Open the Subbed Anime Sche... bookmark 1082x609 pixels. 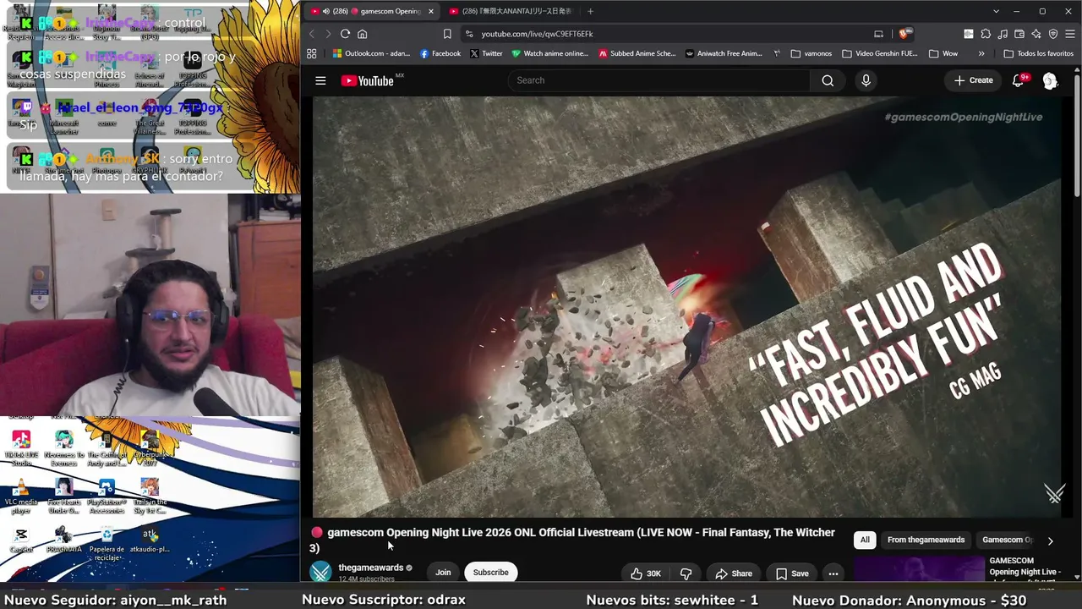[x=637, y=53]
